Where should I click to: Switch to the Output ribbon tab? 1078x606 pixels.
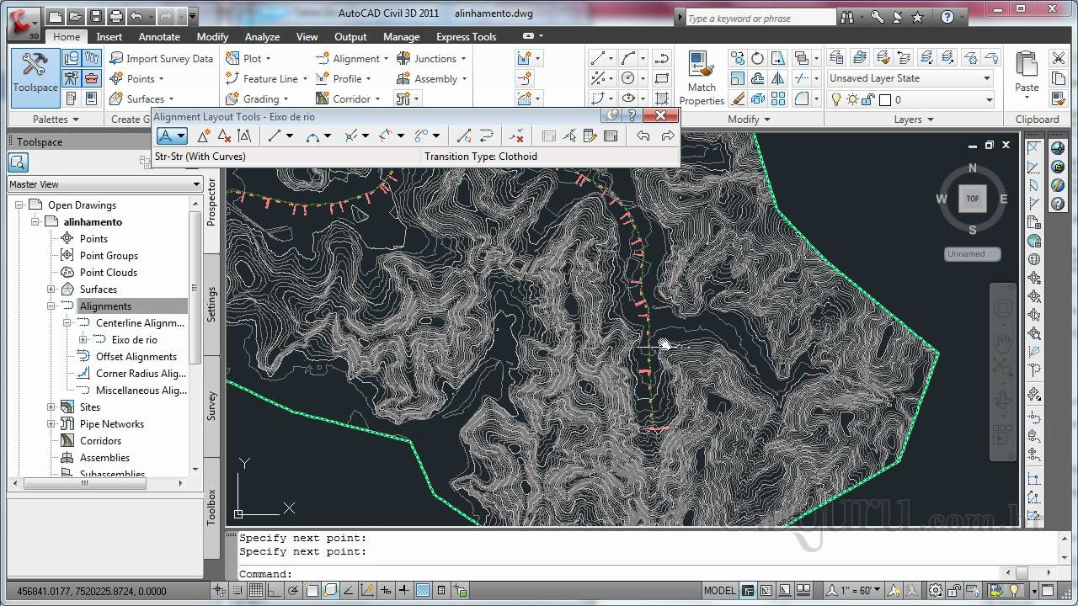coord(350,36)
